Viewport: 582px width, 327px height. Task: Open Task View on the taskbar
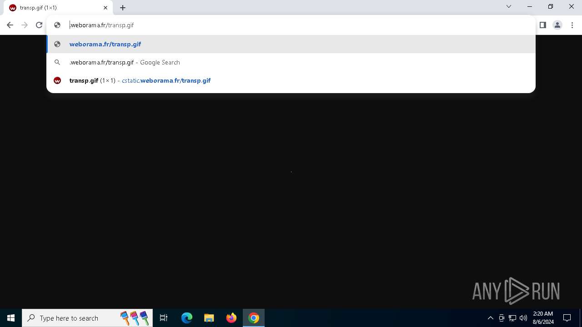coord(164,318)
